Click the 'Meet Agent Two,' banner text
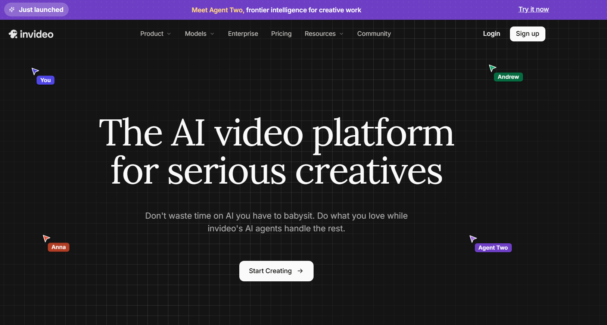Viewport: 607px width, 325px height. tap(218, 10)
